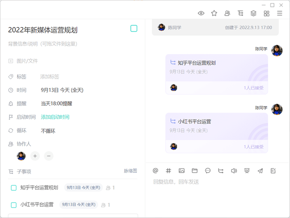This screenshot has height=218, width=290.
Task: Add a collaborator with plus button
Action: 35,156
